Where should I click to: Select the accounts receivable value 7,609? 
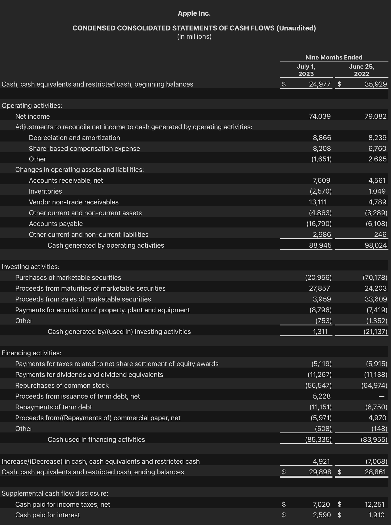click(321, 181)
